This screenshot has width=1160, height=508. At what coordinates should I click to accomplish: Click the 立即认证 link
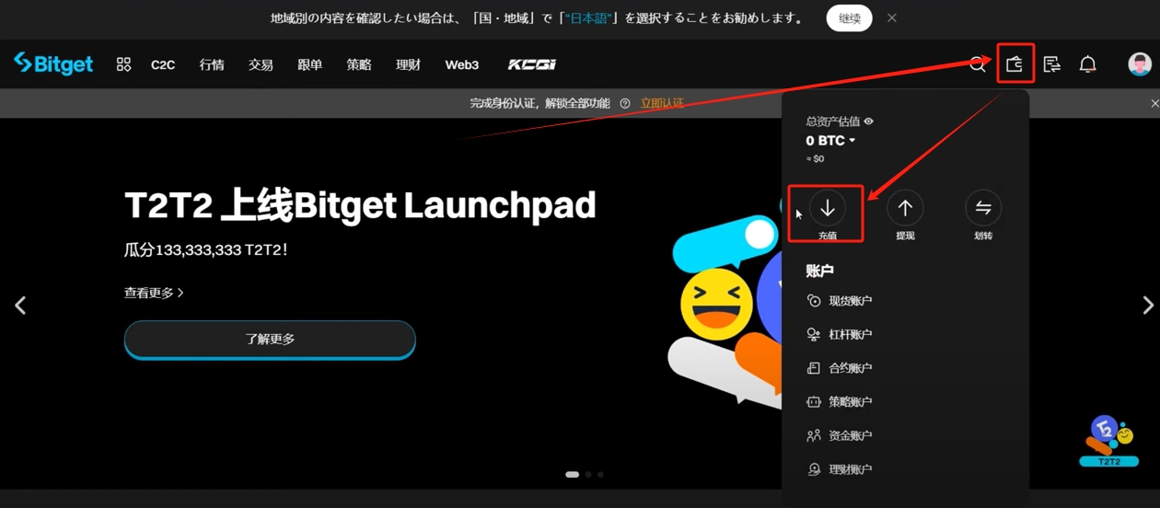(662, 103)
